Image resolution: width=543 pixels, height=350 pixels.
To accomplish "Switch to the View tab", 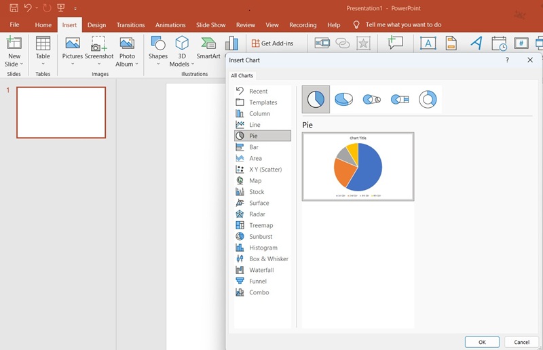I will (x=272, y=25).
